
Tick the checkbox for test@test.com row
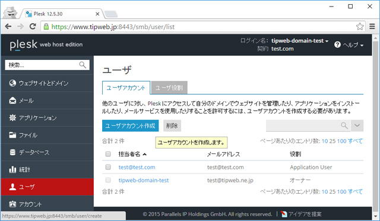[108, 167]
